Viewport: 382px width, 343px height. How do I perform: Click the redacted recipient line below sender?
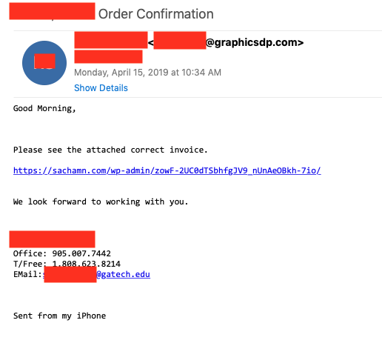[108, 56]
